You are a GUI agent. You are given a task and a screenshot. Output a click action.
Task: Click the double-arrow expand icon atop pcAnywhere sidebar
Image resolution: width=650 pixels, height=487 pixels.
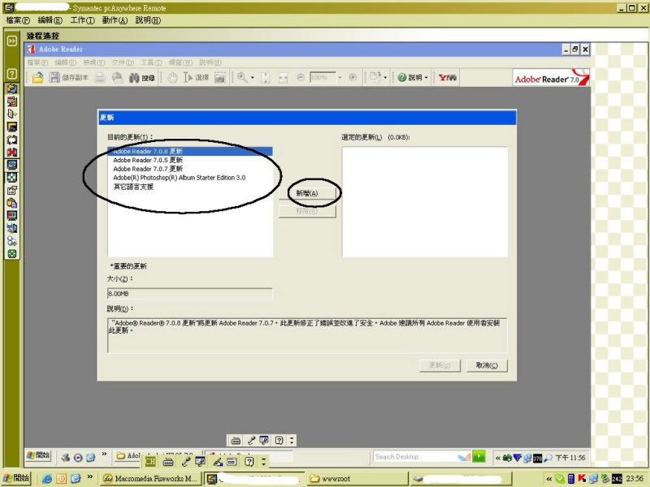click(11, 41)
